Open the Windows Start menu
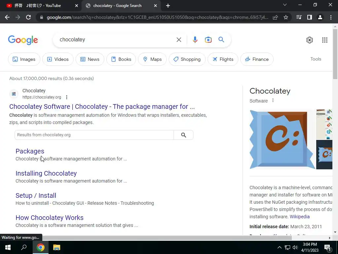The width and height of the screenshot is (338, 254). (x=8, y=247)
